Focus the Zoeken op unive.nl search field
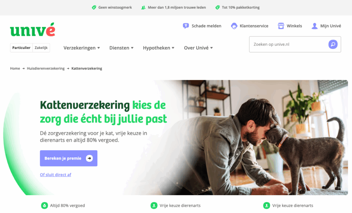352x213 pixels. pyautogui.click(x=289, y=44)
